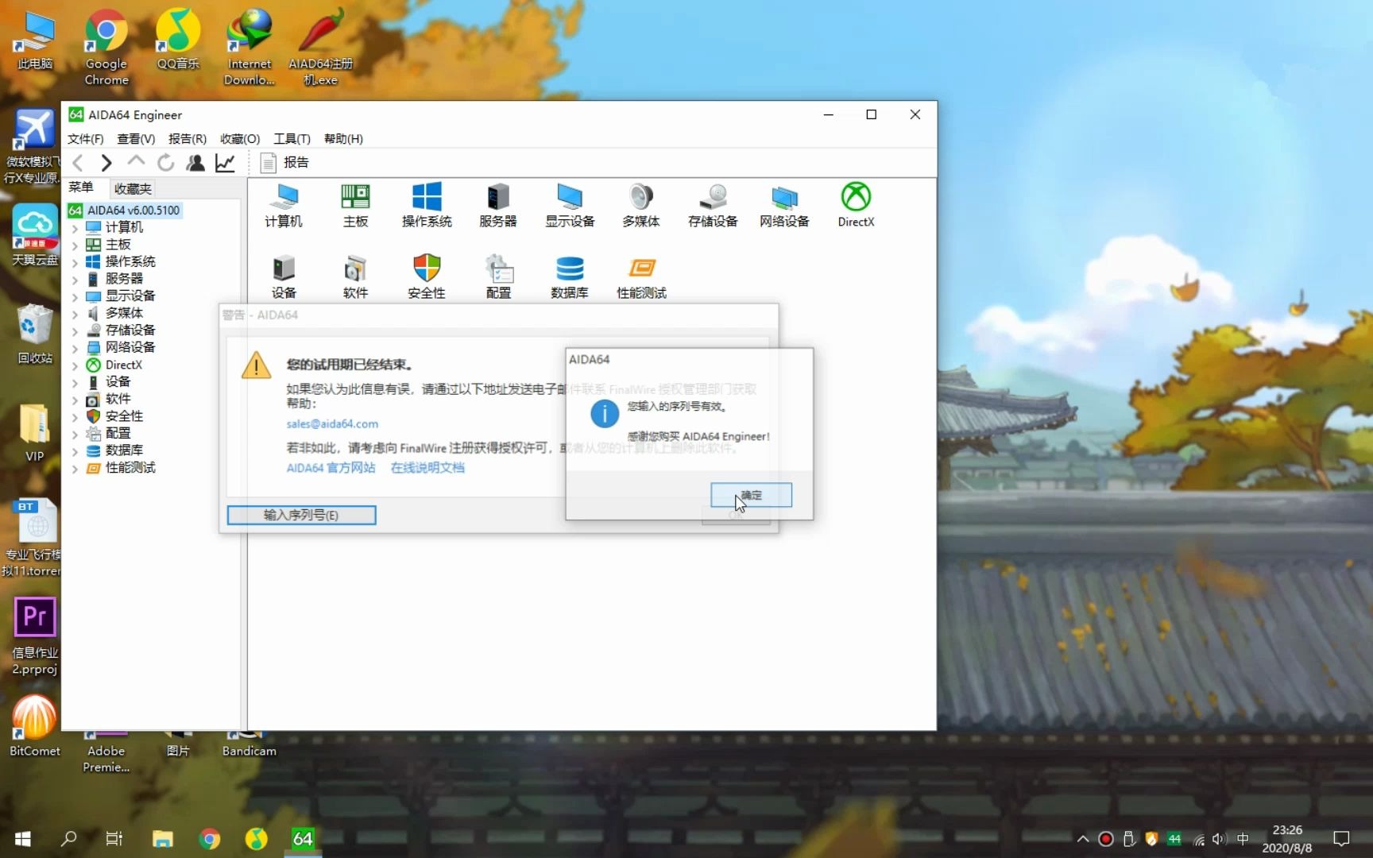Image resolution: width=1373 pixels, height=858 pixels.
Task: Open the 软件 (Software) category icon
Action: 355,276
